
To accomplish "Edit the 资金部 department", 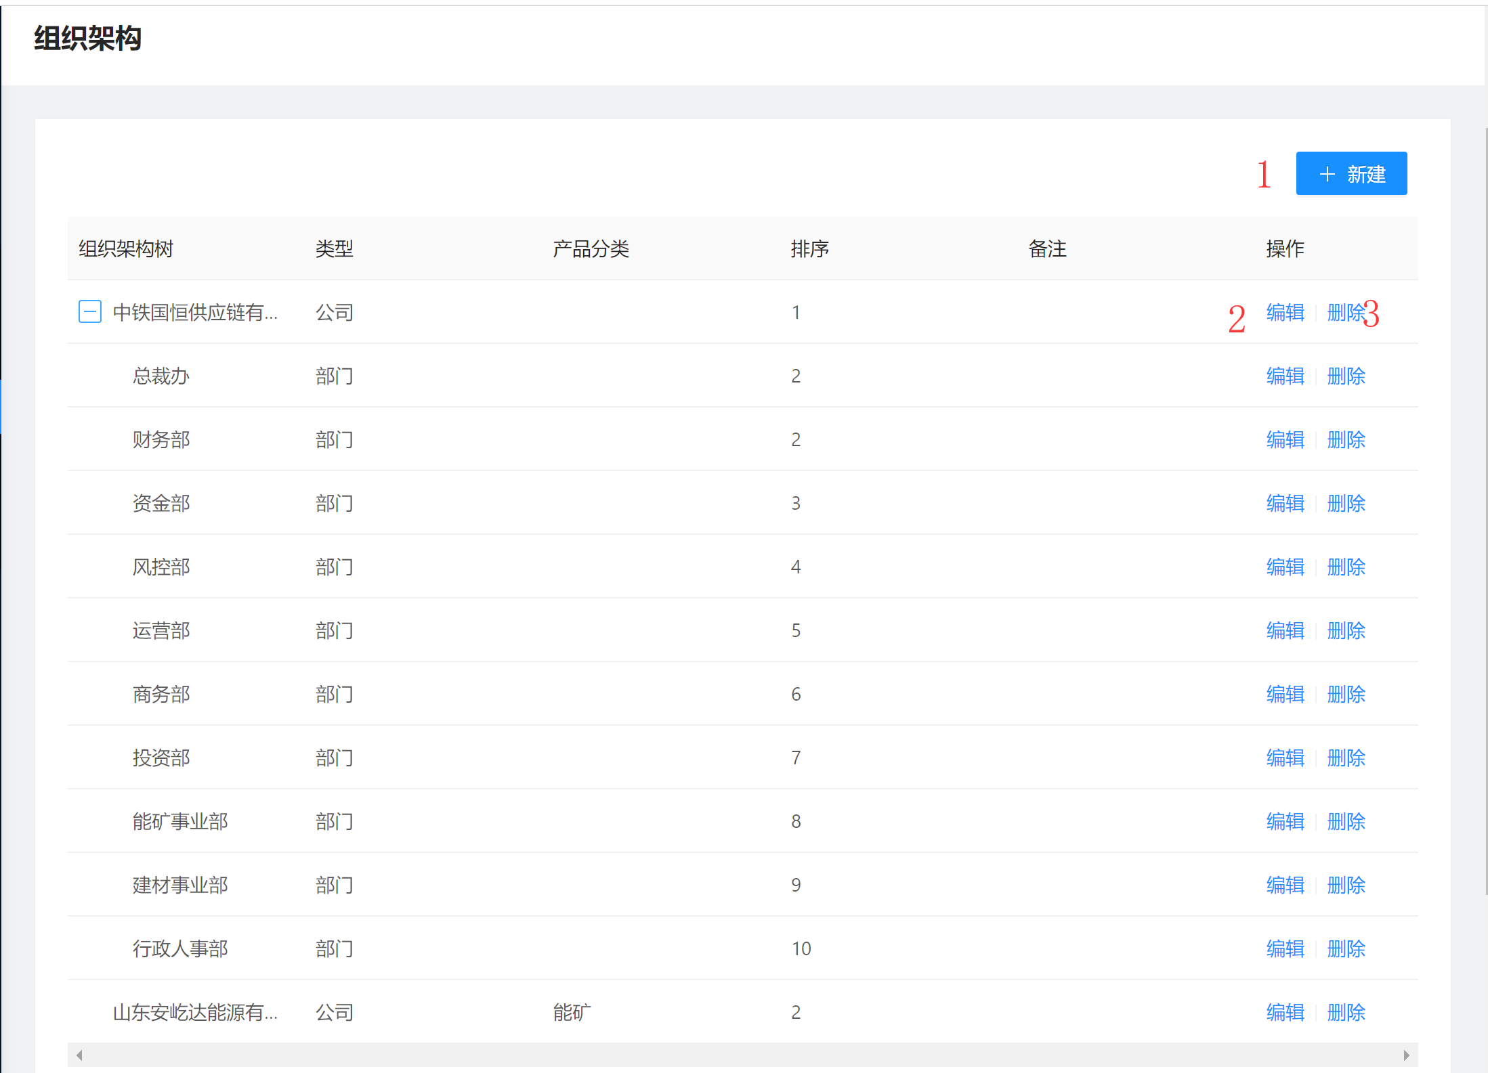I will [1285, 504].
